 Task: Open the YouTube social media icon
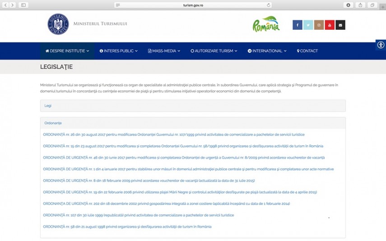[x=330, y=25]
